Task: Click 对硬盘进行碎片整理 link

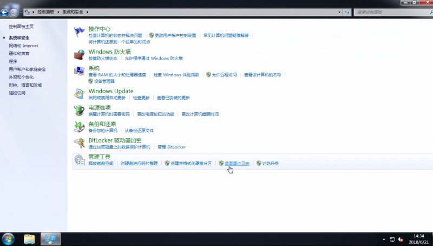Action: [x=139, y=163]
